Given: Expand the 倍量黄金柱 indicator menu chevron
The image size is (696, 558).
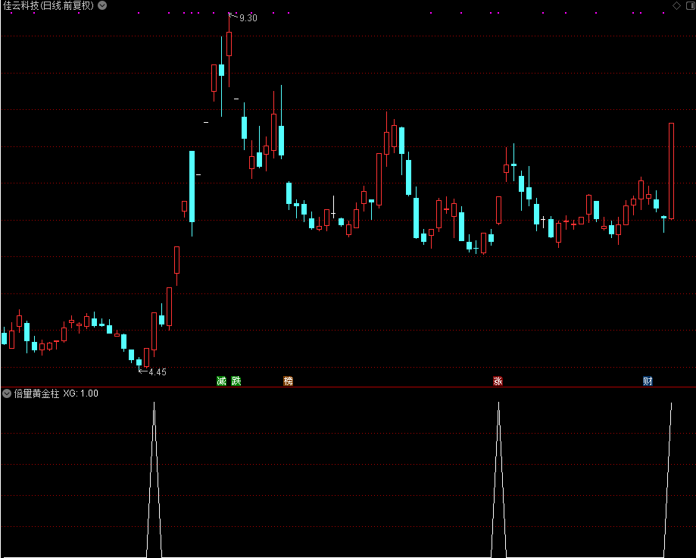Looking at the screenshot, I should coord(7,393).
